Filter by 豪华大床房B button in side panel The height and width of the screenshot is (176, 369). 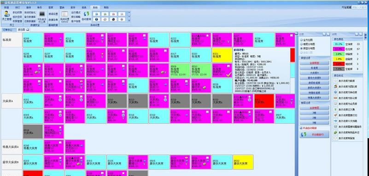pos(314,78)
